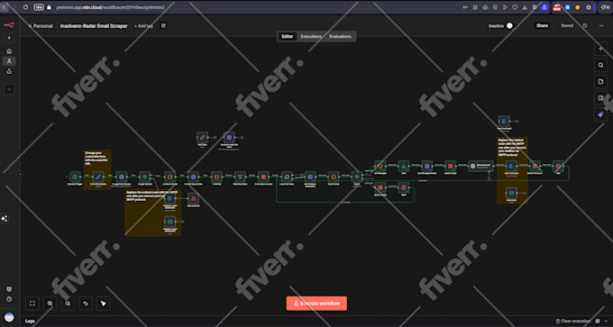The height and width of the screenshot is (327, 613).
Task: Select the Limit node in the upper branch
Action: [x=404, y=166]
